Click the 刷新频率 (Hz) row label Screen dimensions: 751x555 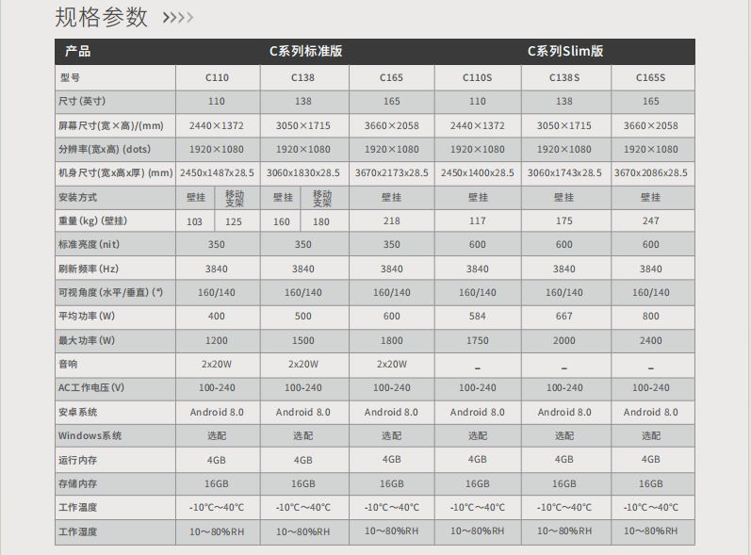(x=89, y=269)
